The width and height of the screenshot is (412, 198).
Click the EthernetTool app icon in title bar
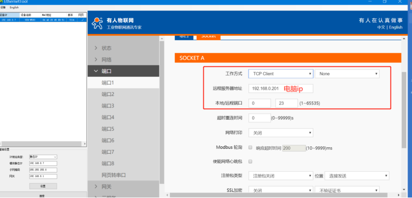point(1,1)
